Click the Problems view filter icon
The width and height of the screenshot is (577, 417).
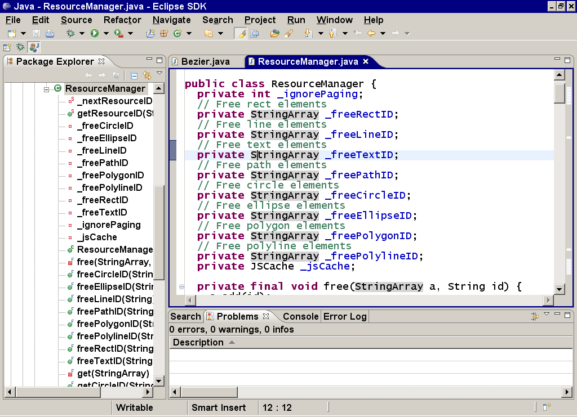(x=534, y=317)
